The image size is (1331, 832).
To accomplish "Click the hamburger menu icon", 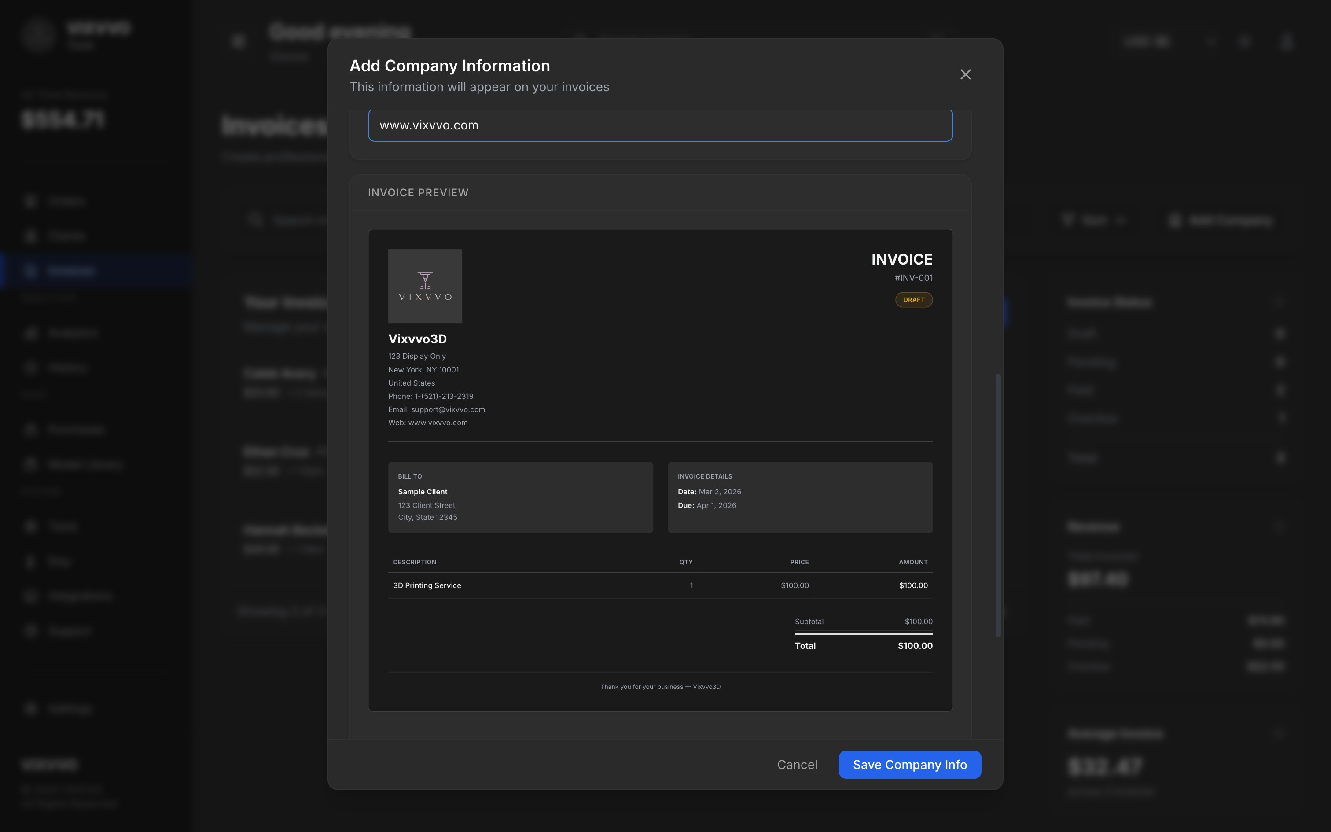I will pyautogui.click(x=238, y=41).
